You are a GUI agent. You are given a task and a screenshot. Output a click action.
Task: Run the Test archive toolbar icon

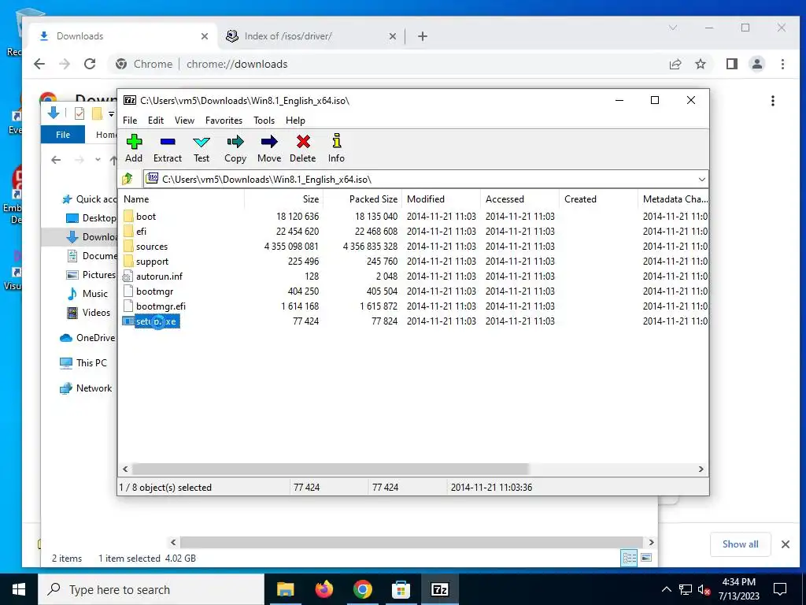(201, 148)
